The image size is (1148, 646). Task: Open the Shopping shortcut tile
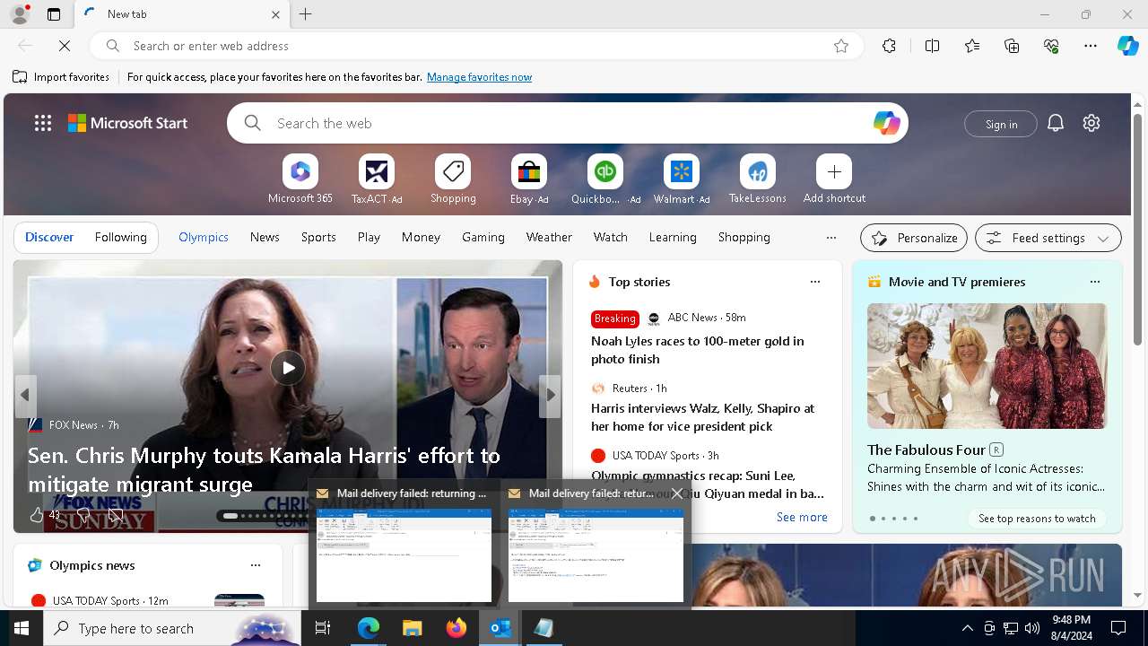(453, 171)
